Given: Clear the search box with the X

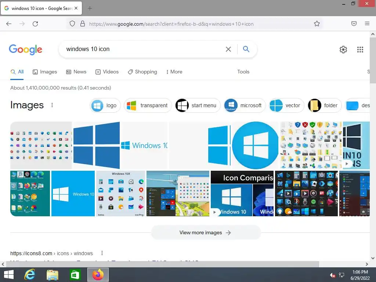Looking at the screenshot, I should [228, 49].
